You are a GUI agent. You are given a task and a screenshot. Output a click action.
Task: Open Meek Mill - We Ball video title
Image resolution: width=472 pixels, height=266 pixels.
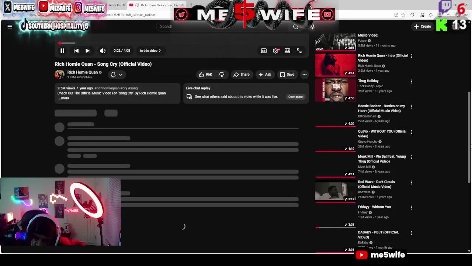[x=382, y=159]
